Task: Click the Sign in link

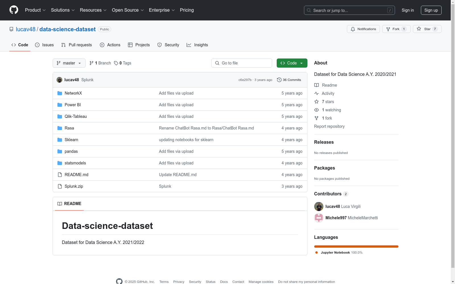Action: coord(408,10)
